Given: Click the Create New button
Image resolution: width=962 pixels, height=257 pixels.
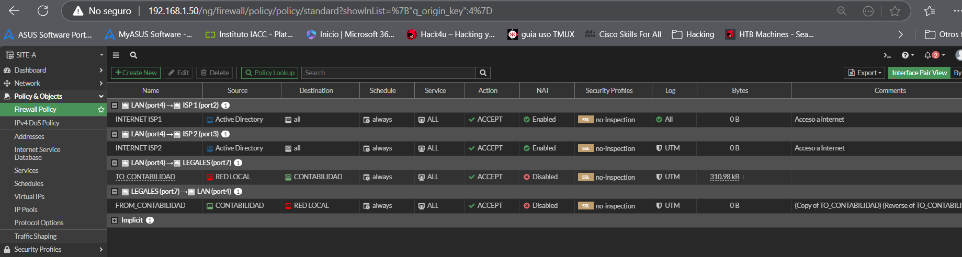Looking at the screenshot, I should (x=135, y=73).
